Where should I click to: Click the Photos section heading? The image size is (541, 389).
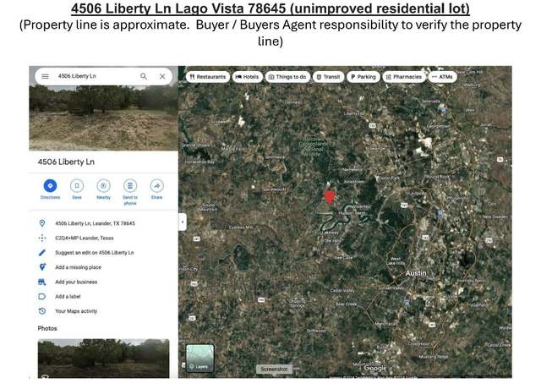coord(47,328)
